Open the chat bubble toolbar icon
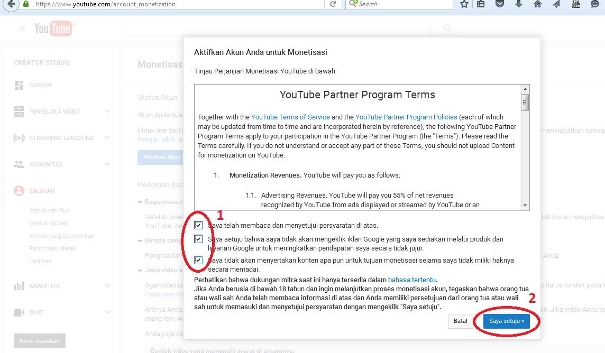605x353 pixels. coord(595,4)
